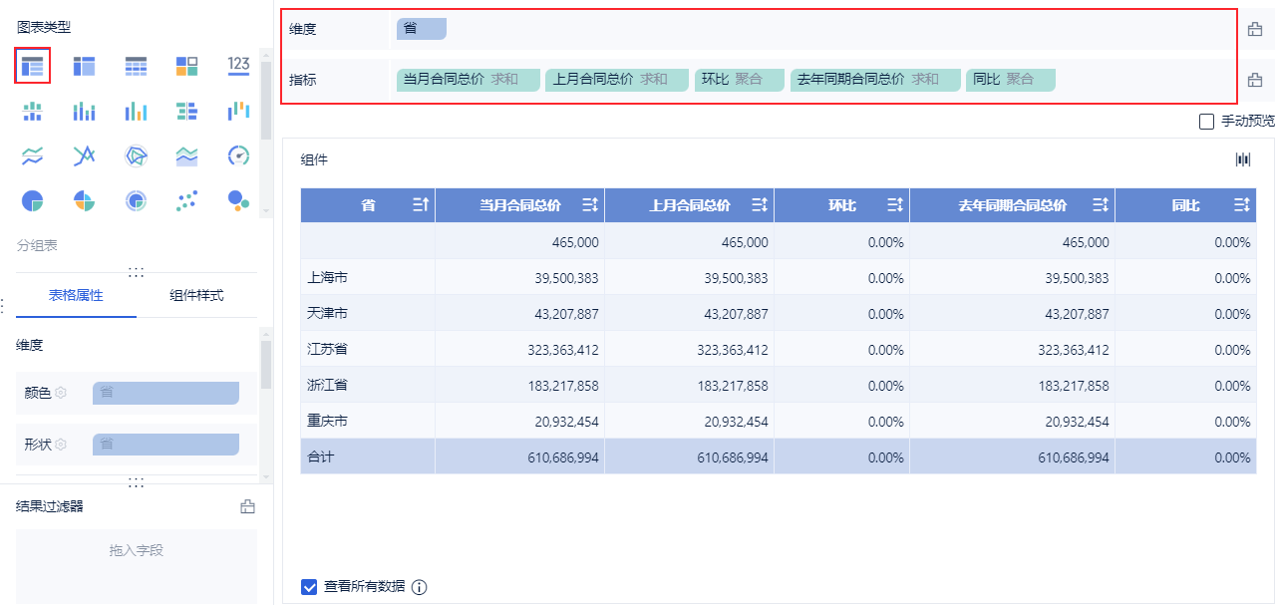Screen dimensions: 1277x605
Task: Click the component toolbar icon above the table
Action: [x=1243, y=159]
